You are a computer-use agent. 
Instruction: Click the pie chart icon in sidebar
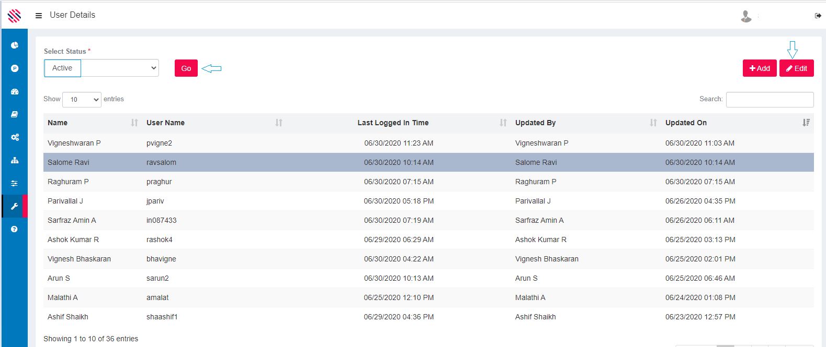tap(15, 45)
